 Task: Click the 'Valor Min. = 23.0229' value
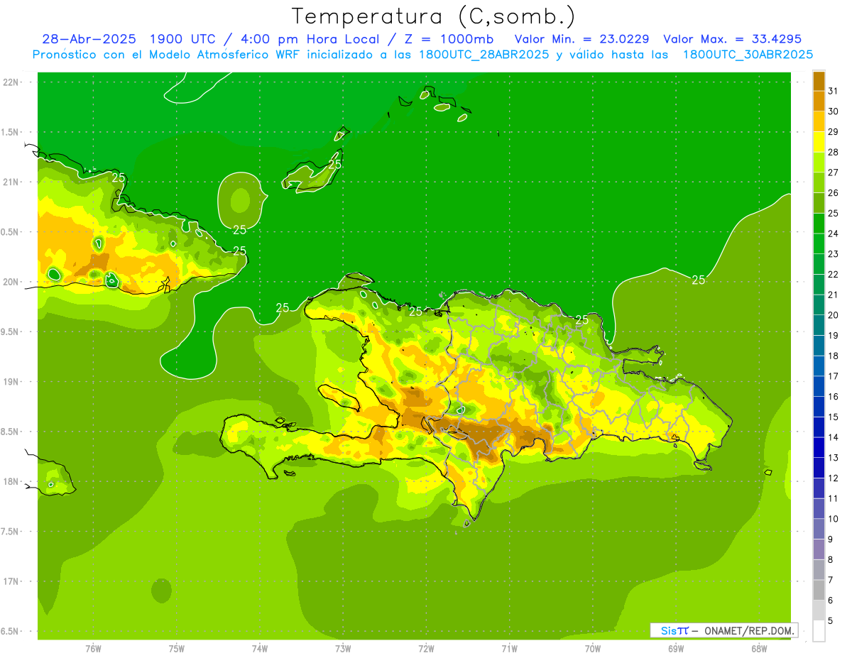tap(581, 39)
